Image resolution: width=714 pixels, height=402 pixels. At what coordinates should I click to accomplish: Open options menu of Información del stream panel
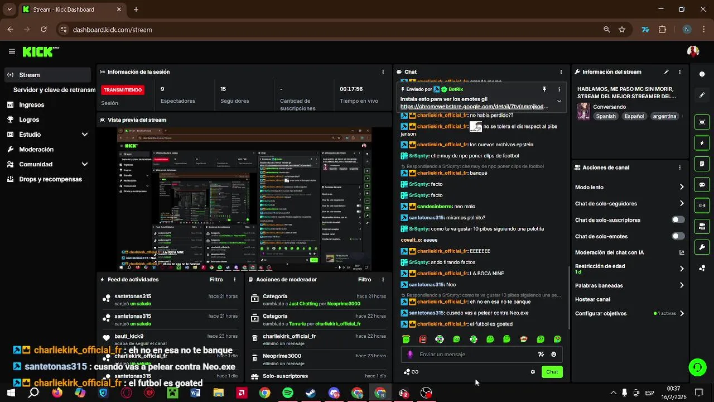click(679, 72)
